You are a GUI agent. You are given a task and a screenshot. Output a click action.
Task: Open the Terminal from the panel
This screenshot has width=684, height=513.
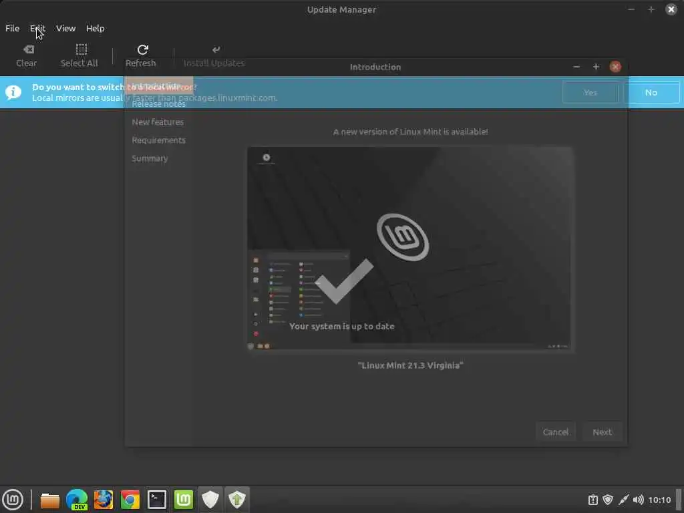(156, 500)
